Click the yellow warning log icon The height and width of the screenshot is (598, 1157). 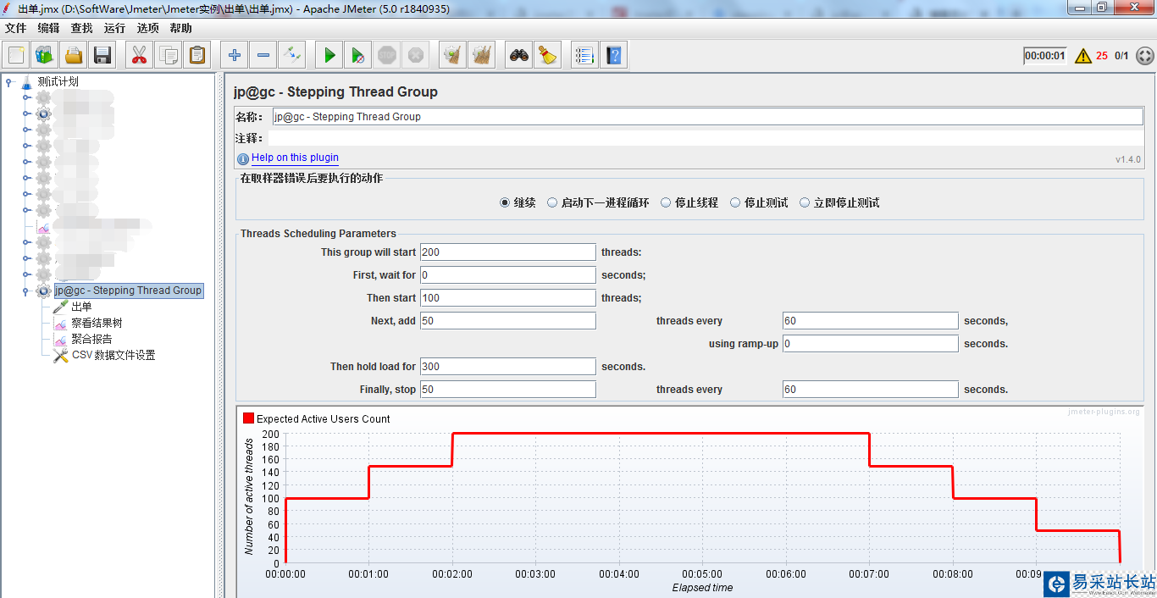point(1083,56)
